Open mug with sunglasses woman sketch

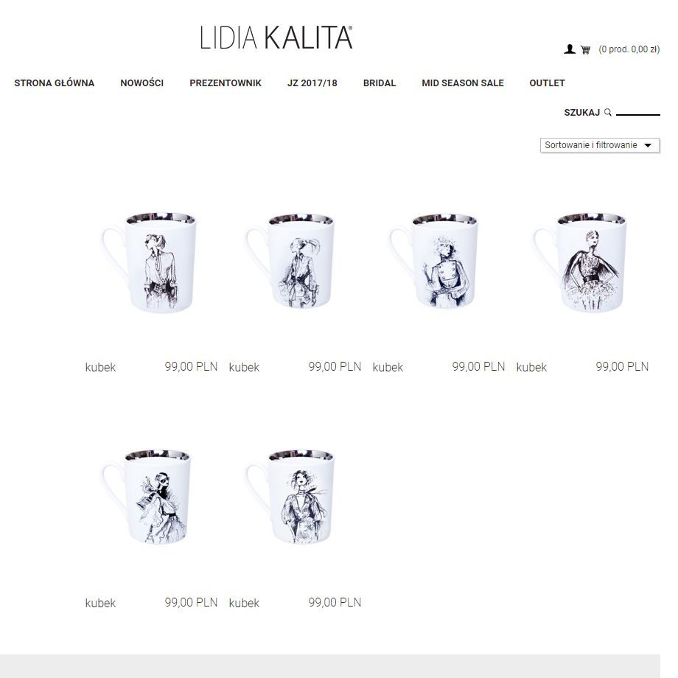point(146,497)
